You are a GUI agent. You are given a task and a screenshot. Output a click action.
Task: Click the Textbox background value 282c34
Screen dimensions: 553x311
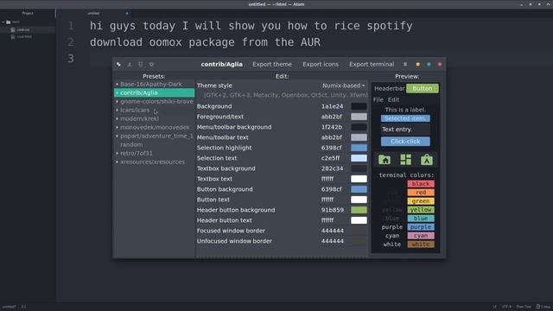point(332,168)
